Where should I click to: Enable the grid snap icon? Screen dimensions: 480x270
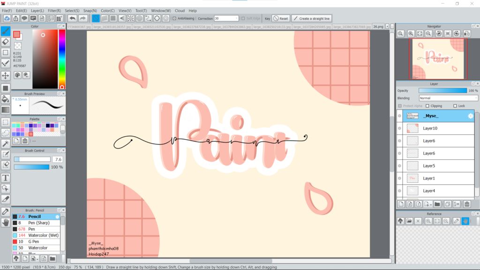tap(113, 18)
